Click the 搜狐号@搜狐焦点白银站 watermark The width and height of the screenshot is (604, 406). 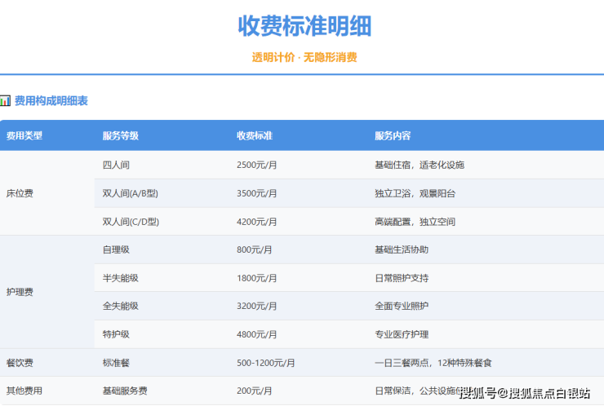tap(525, 394)
